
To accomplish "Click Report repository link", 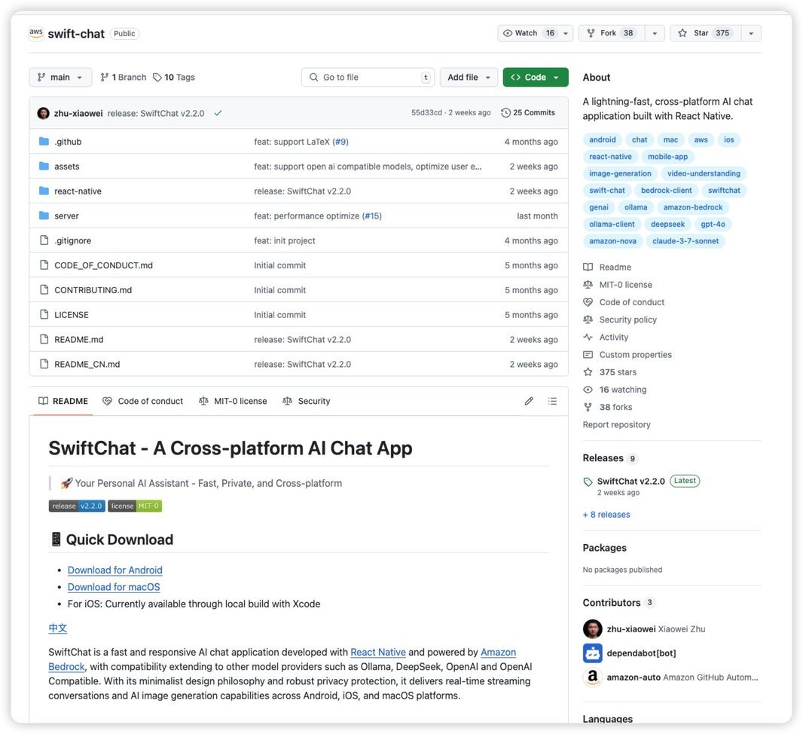I will (617, 424).
